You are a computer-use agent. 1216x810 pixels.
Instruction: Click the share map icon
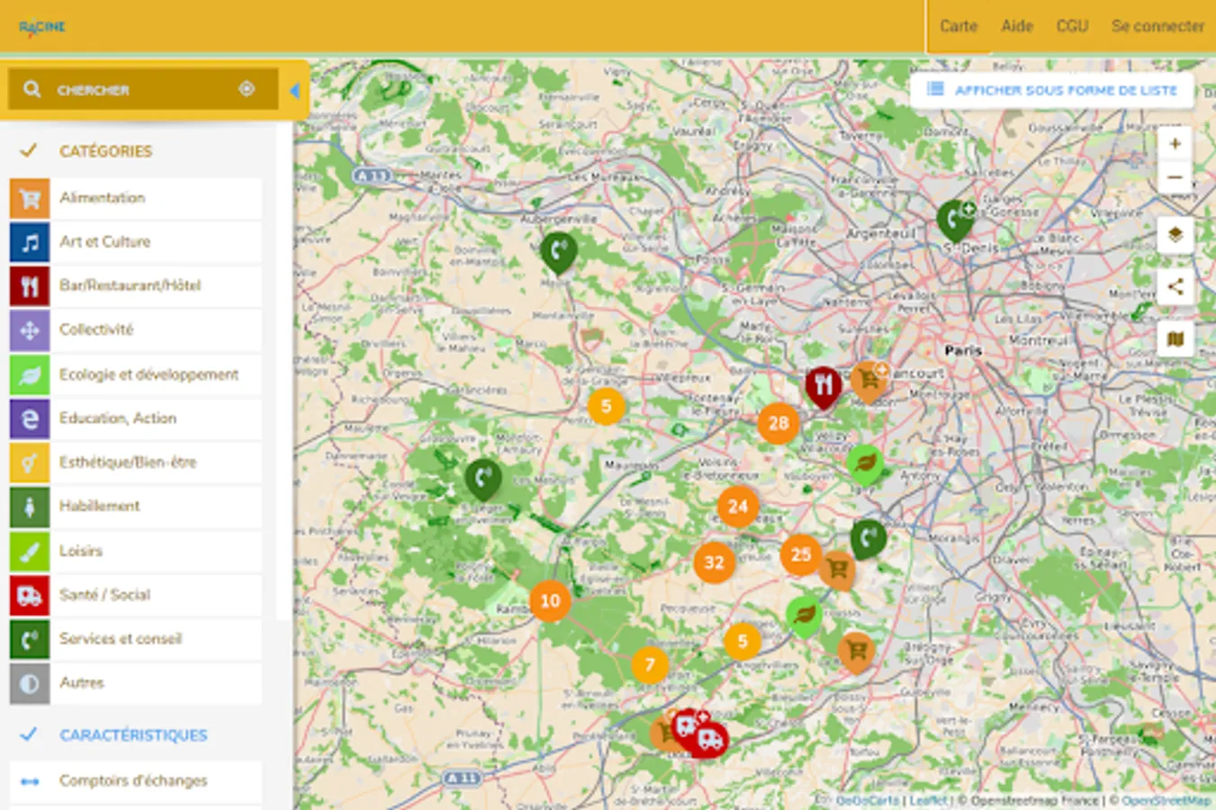1175,287
